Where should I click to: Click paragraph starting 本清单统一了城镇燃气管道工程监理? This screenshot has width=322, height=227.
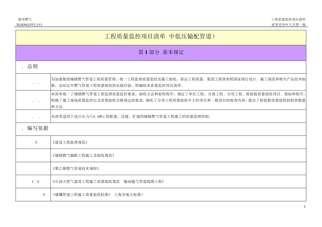[178, 100]
